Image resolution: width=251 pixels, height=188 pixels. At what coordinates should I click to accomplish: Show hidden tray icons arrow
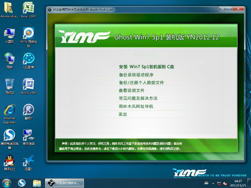tap(213, 183)
